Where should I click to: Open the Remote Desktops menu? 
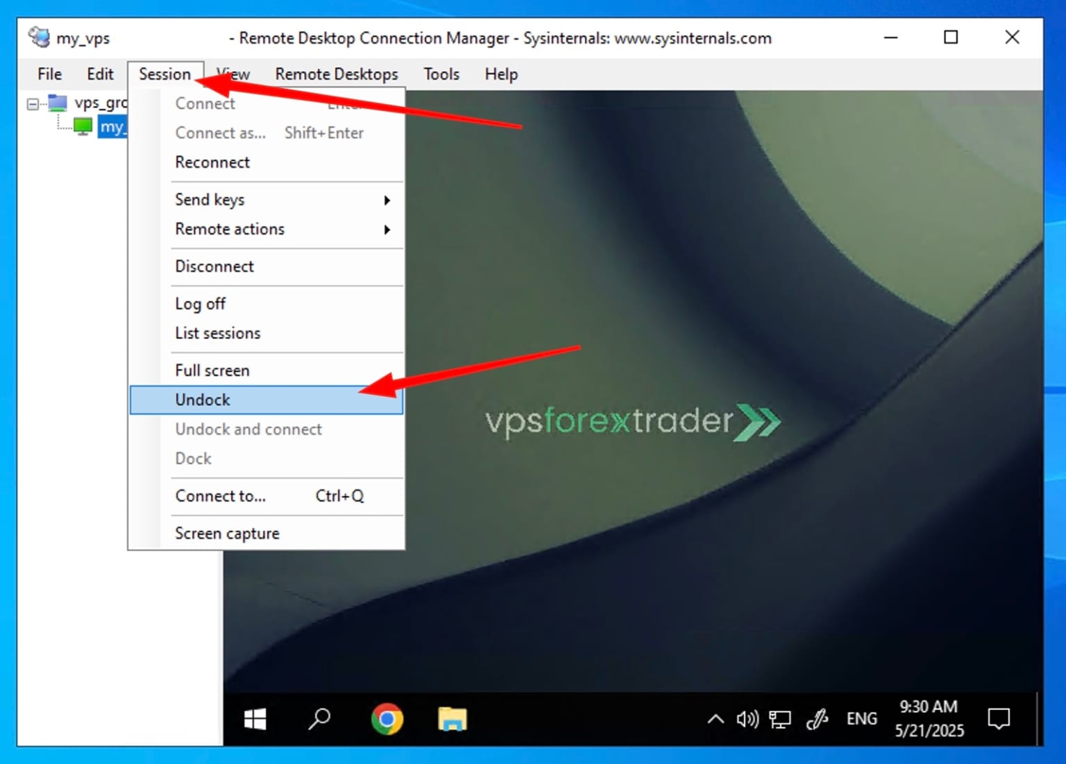pyautogui.click(x=336, y=74)
